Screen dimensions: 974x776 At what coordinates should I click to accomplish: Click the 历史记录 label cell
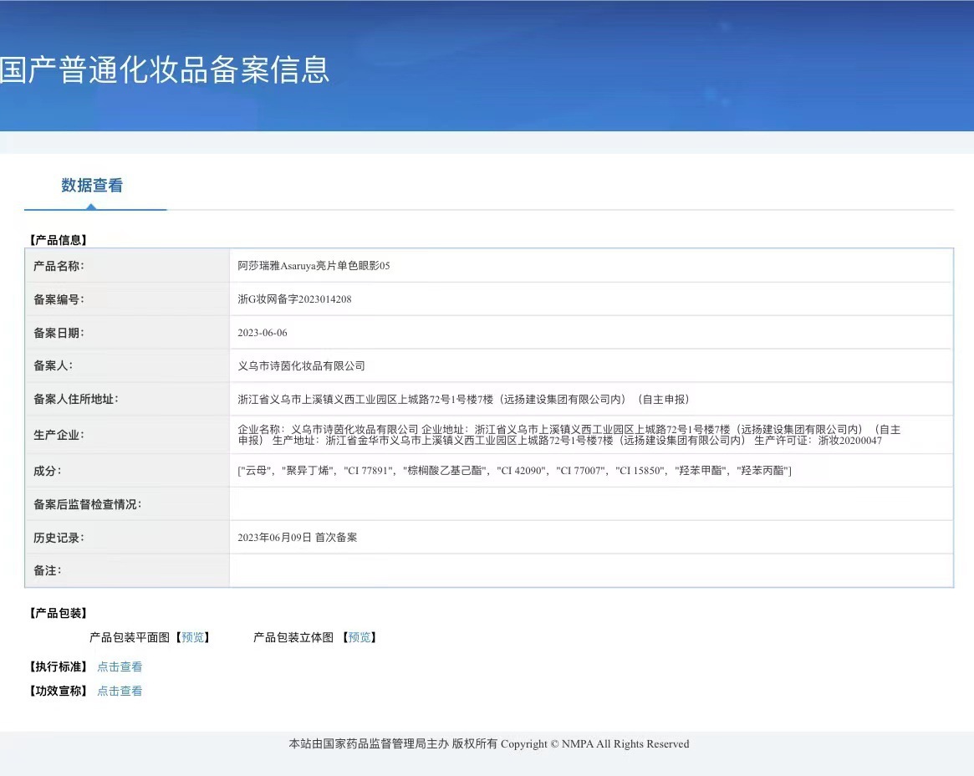pos(127,538)
